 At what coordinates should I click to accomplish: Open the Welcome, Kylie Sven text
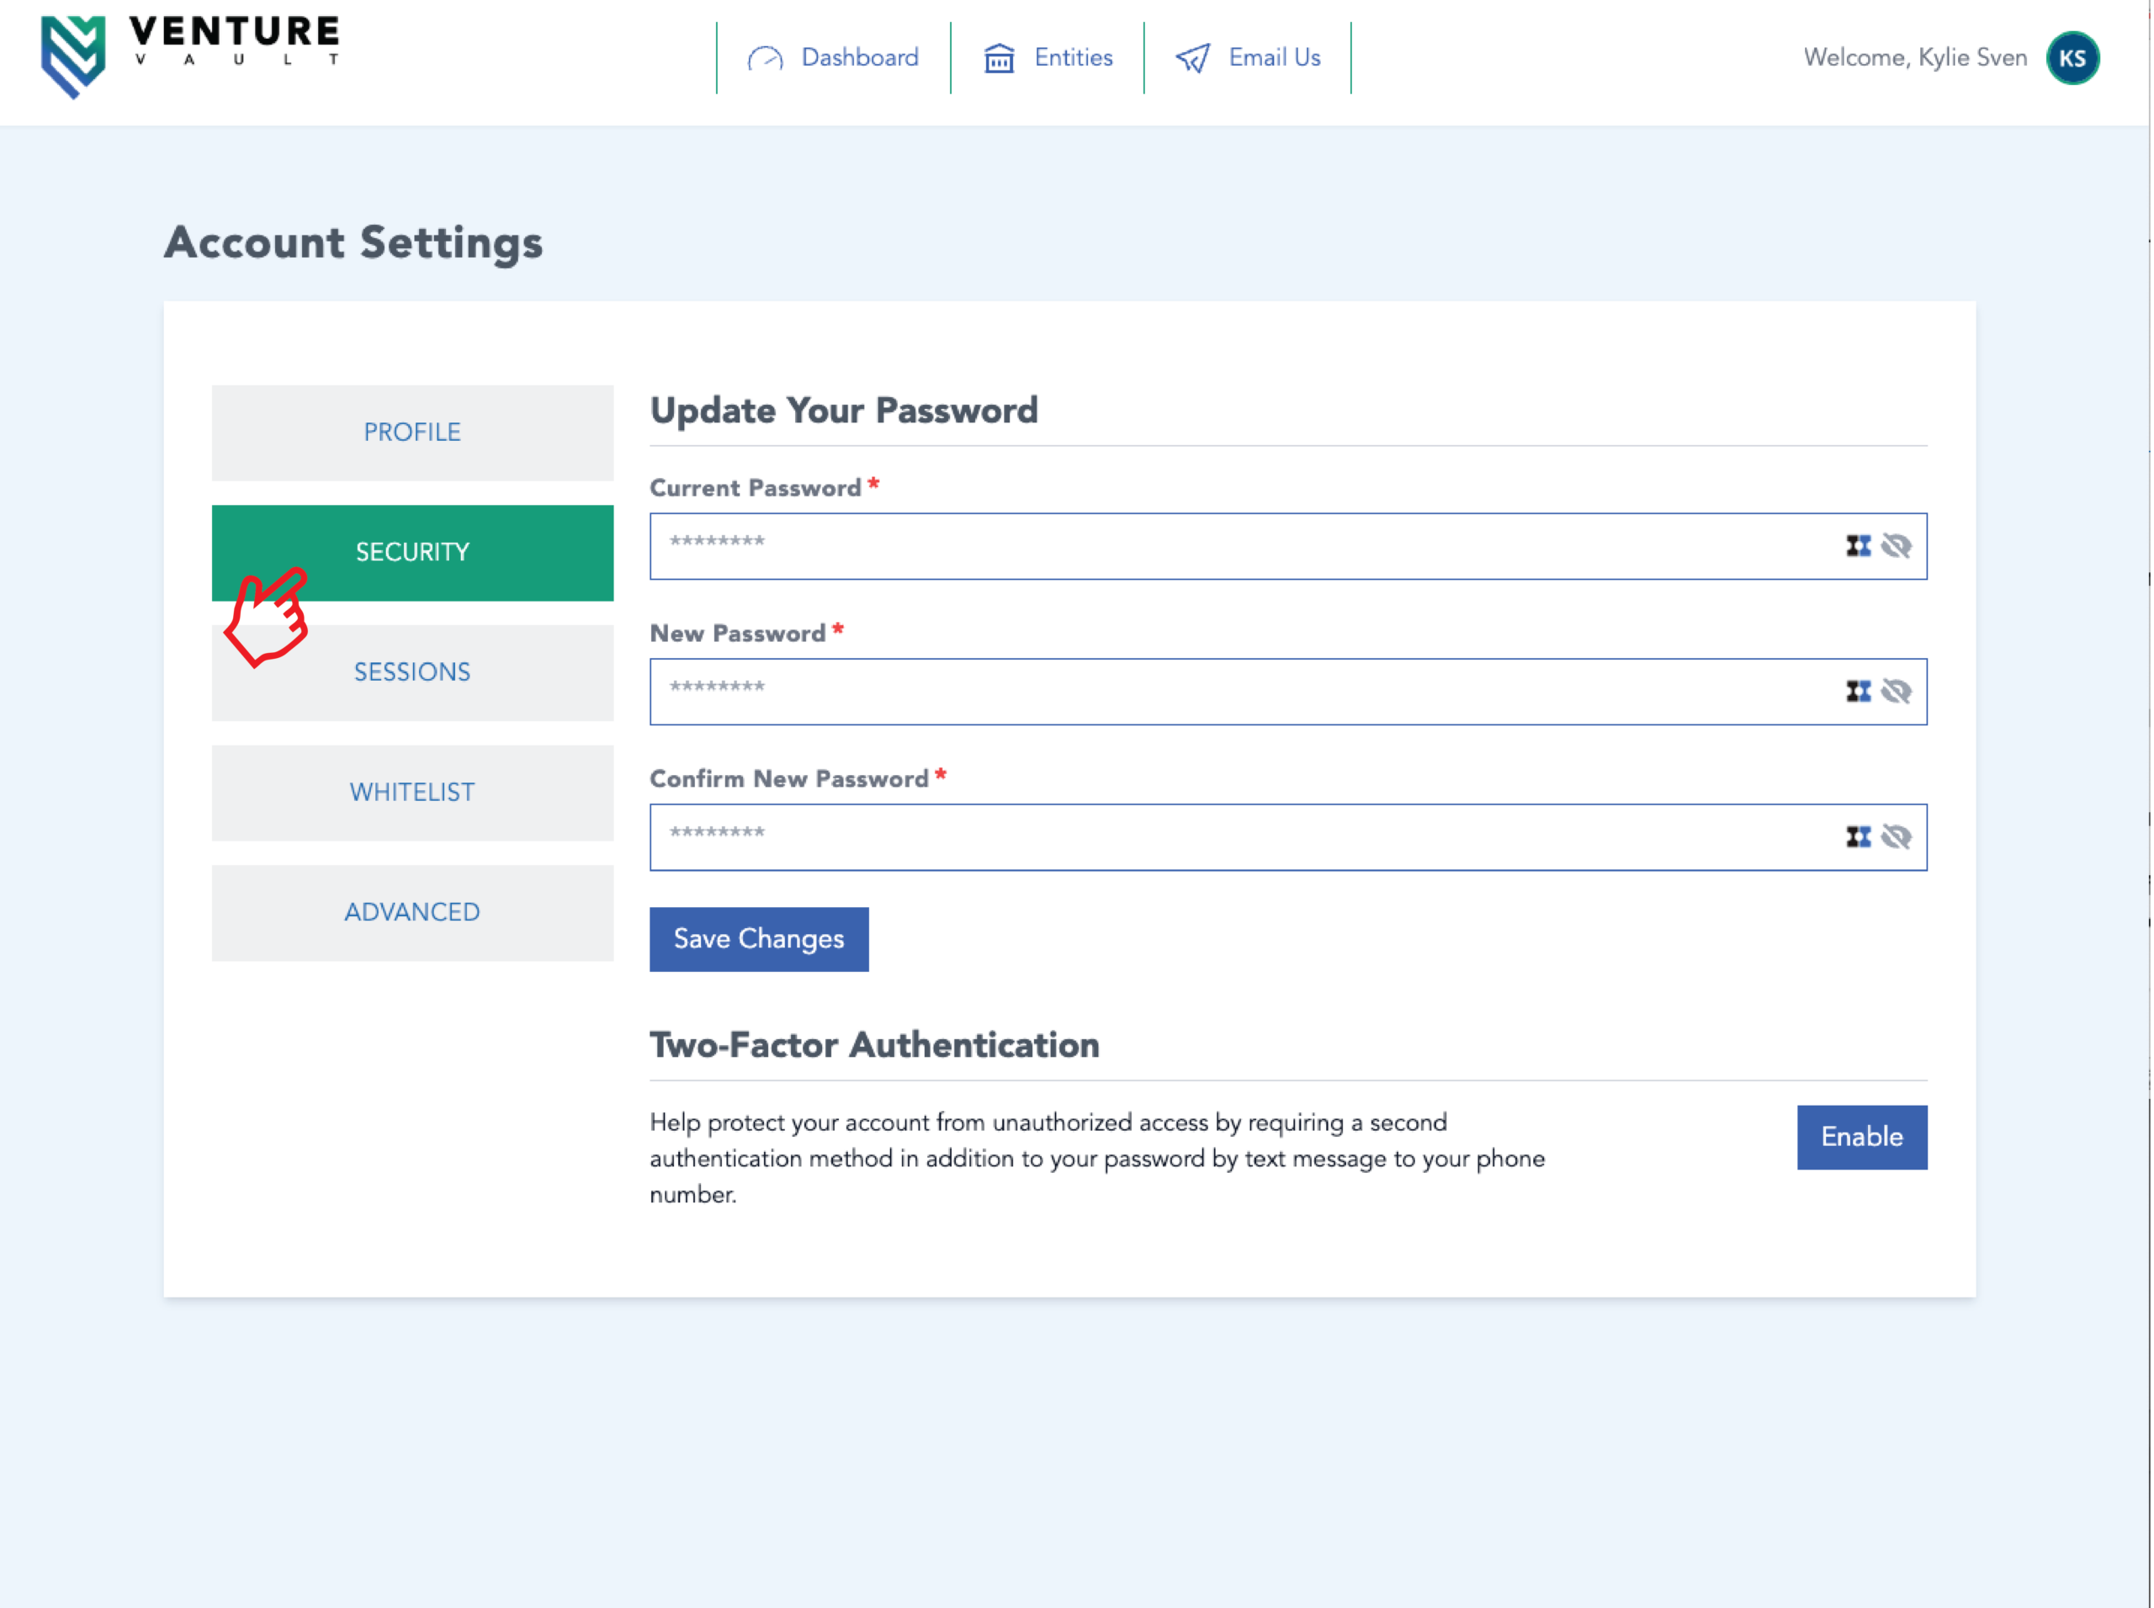pyautogui.click(x=1914, y=58)
